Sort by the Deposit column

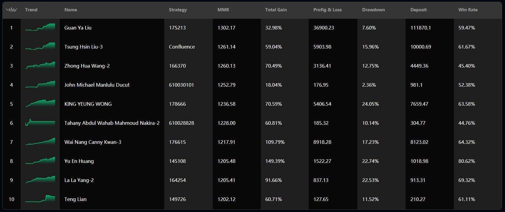418,10
